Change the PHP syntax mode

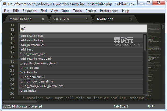point(150,106)
